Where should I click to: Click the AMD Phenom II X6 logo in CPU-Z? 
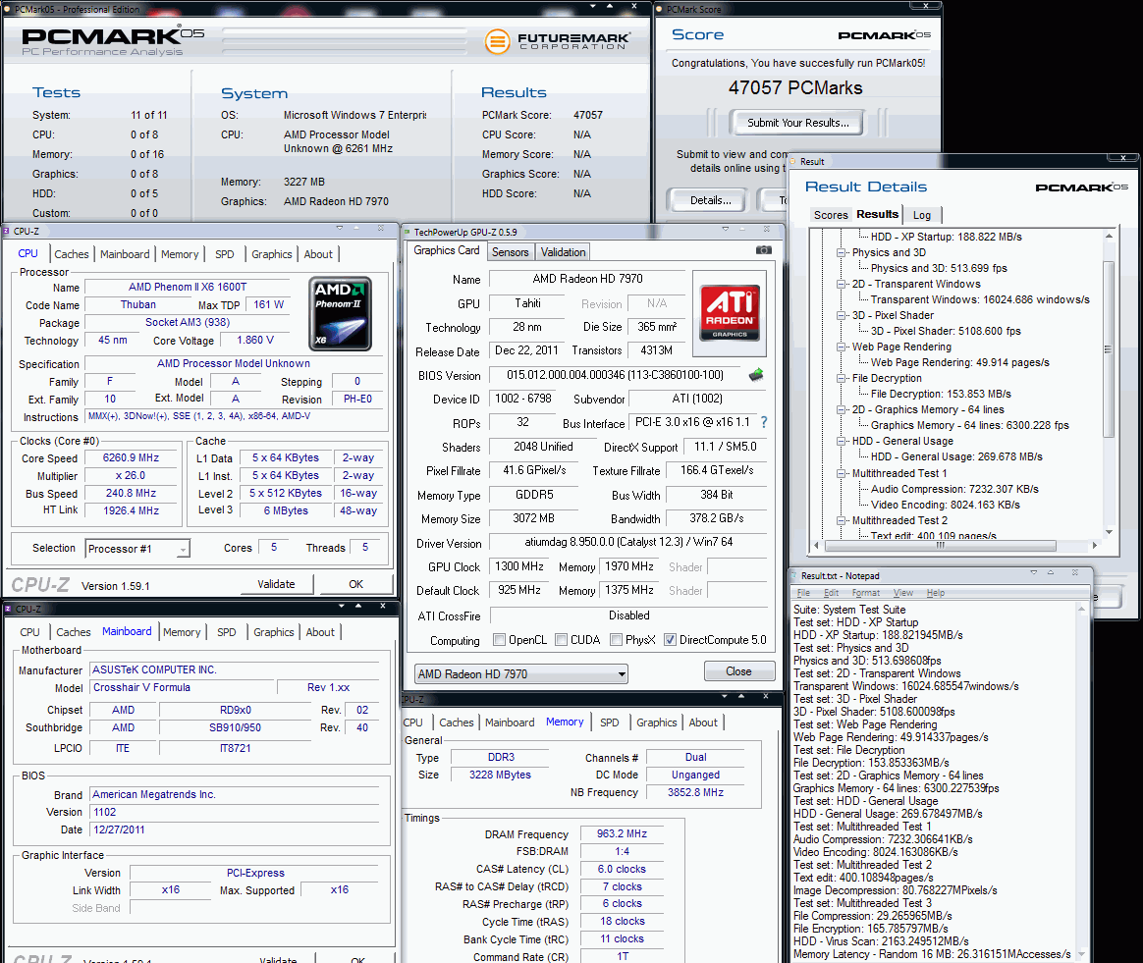click(340, 313)
